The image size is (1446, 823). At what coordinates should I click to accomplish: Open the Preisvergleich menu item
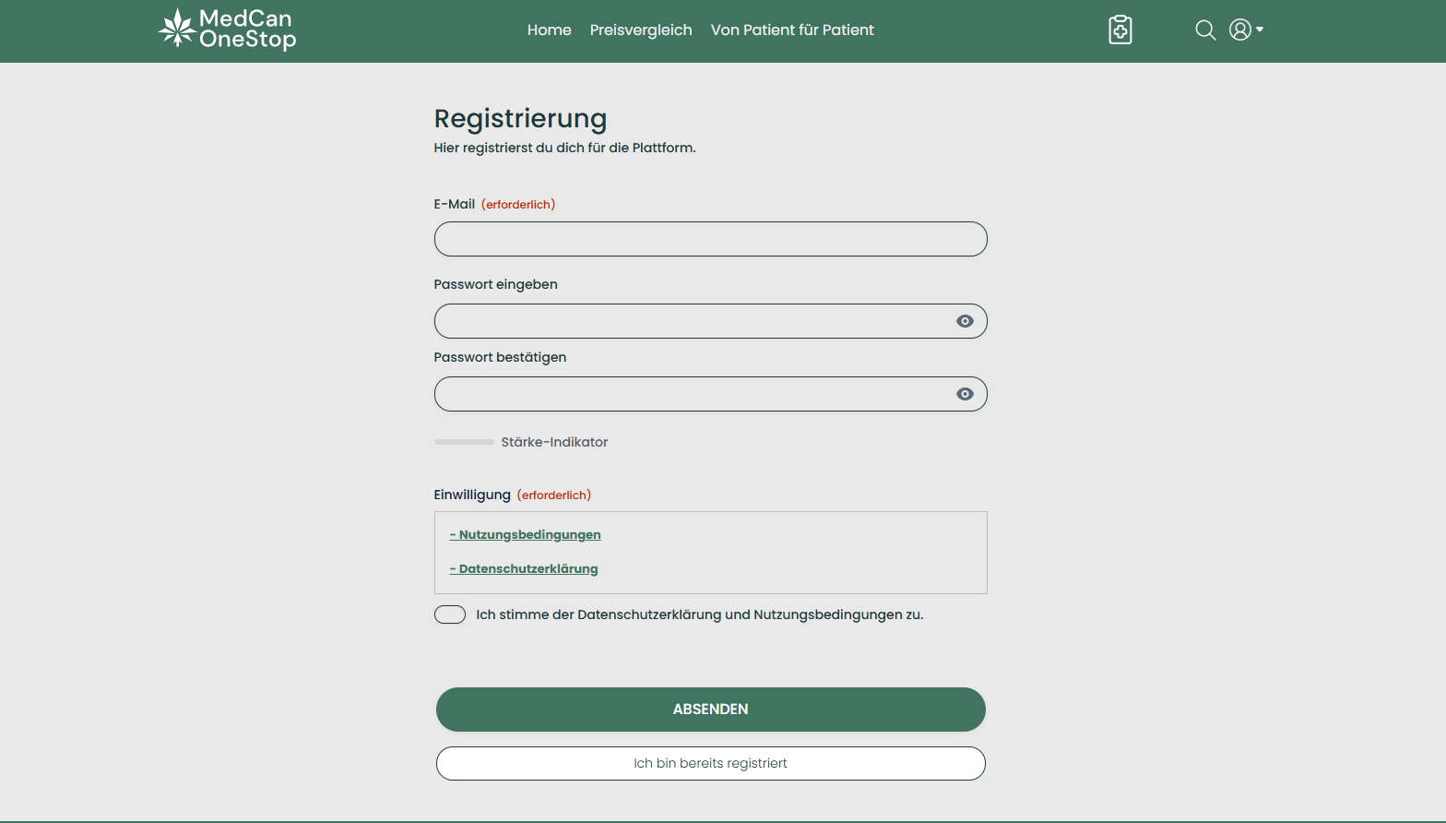pos(641,30)
